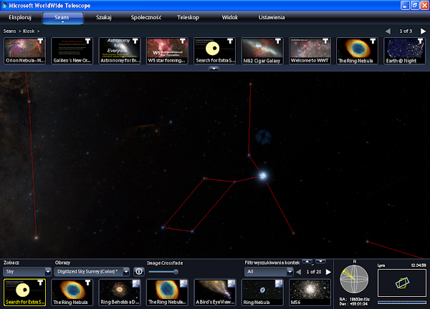
Task: Maximize the WorldWide Telescope window
Action: 415,5
